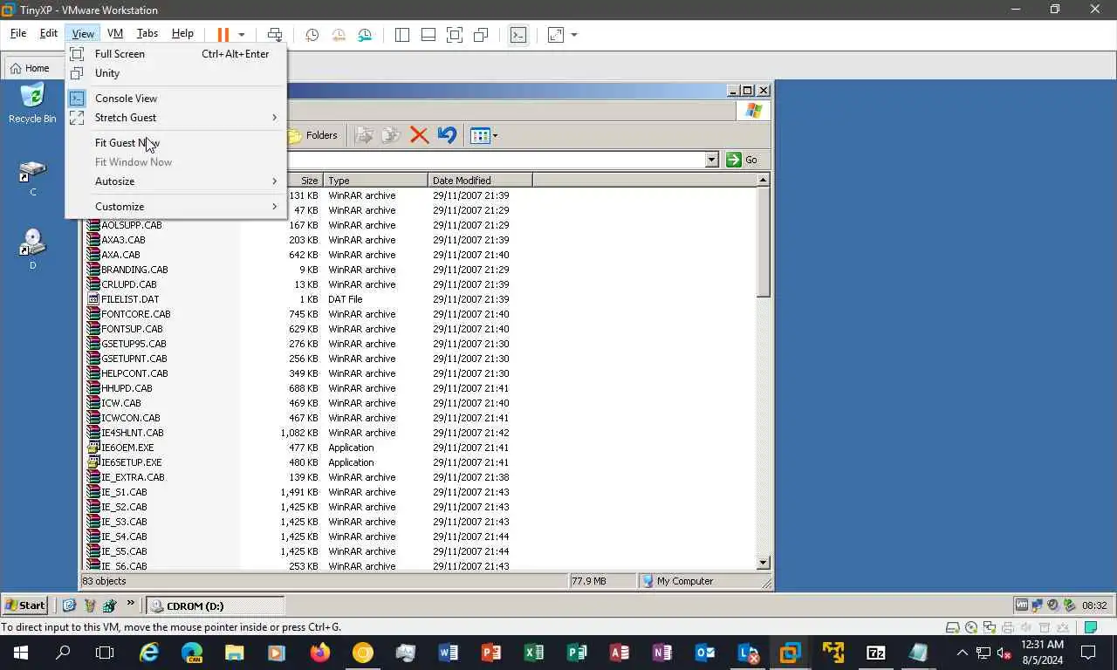The image size is (1117, 670).
Task: Switch to the Home tab
Action: [30, 68]
